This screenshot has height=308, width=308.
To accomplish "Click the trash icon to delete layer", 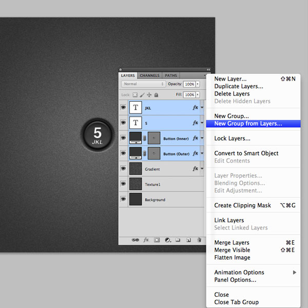I will (x=199, y=240).
